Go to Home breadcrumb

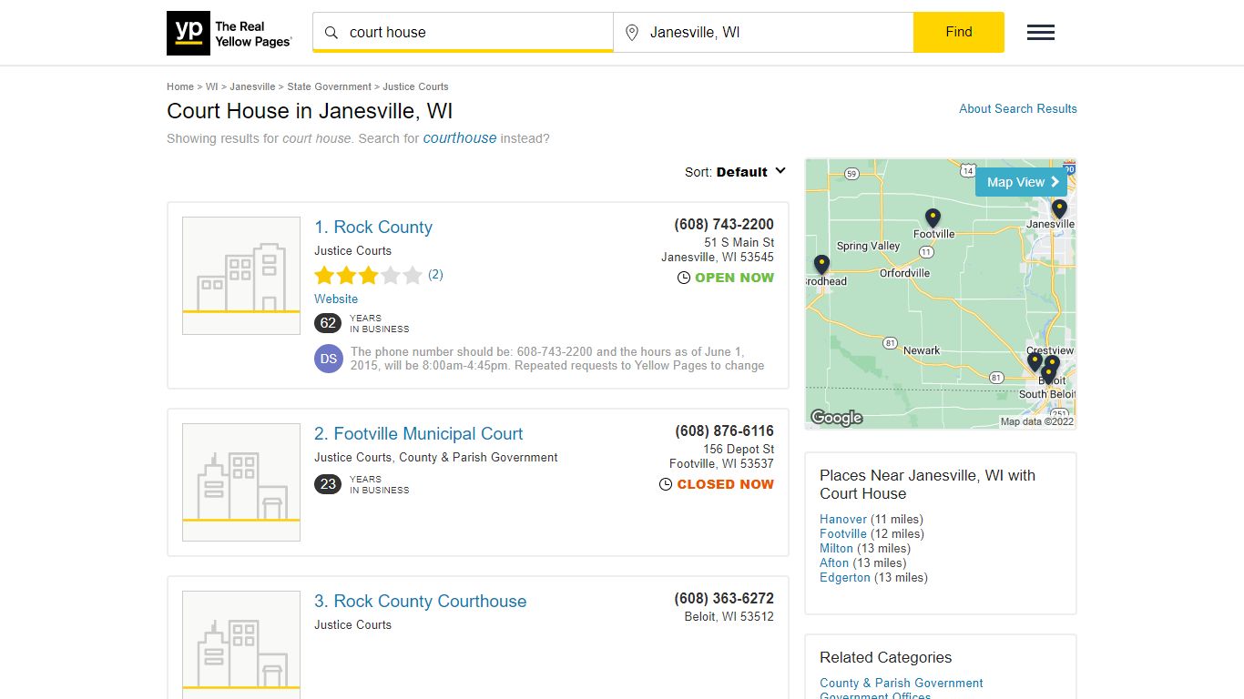click(180, 86)
